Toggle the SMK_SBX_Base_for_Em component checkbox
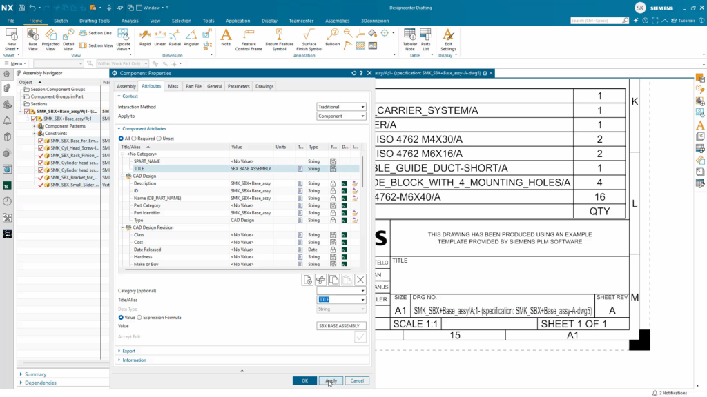This screenshot has width=707, height=397. pyautogui.click(x=41, y=141)
